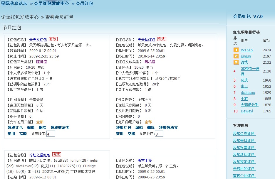Image resolution: width=275 pixels, height=179 pixels.
Task: Click 有效 status tag of 天天发红包
Action: coord(53,39)
